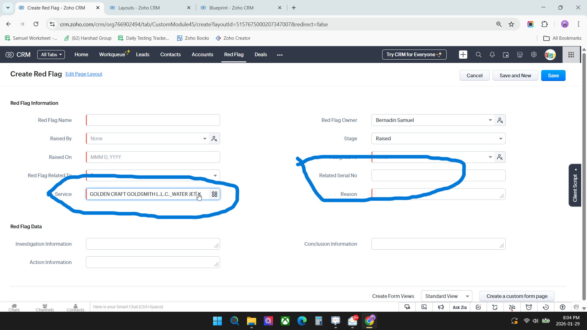Click the Service lookup icon

(x=215, y=194)
